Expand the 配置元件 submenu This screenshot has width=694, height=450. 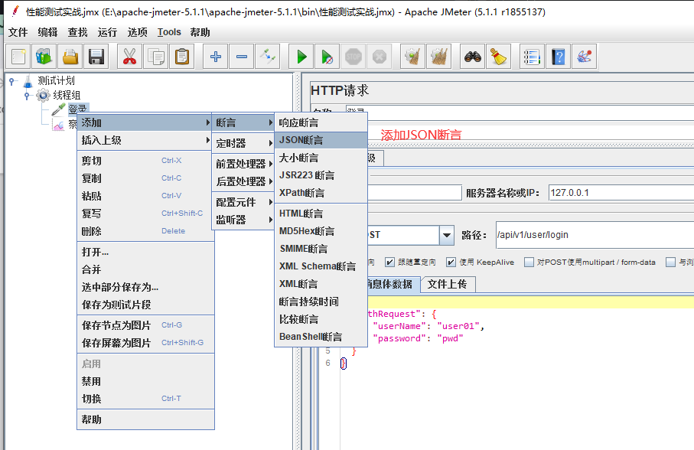[243, 202]
